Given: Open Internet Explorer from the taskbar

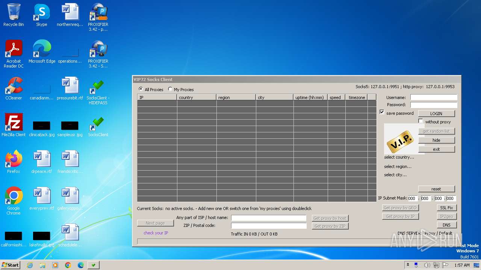Looking at the screenshot, I should click(30, 265).
